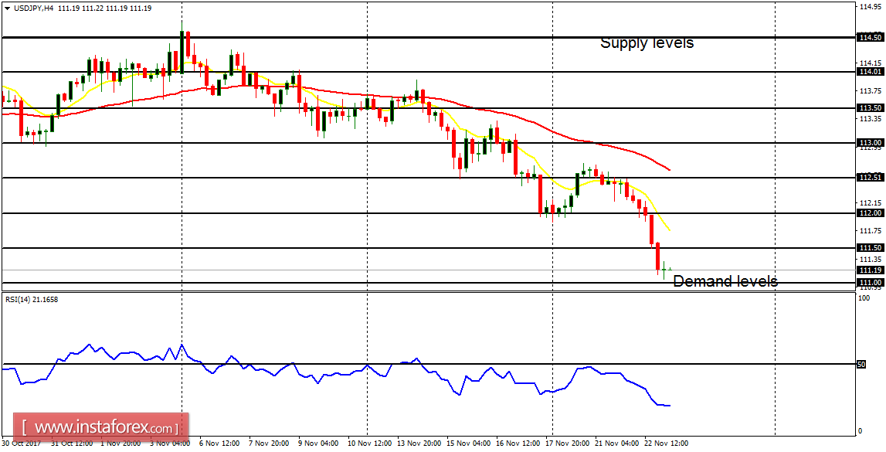Click the Supply levels text annotation
Image resolution: width=886 pixels, height=452 pixels.
[647, 43]
